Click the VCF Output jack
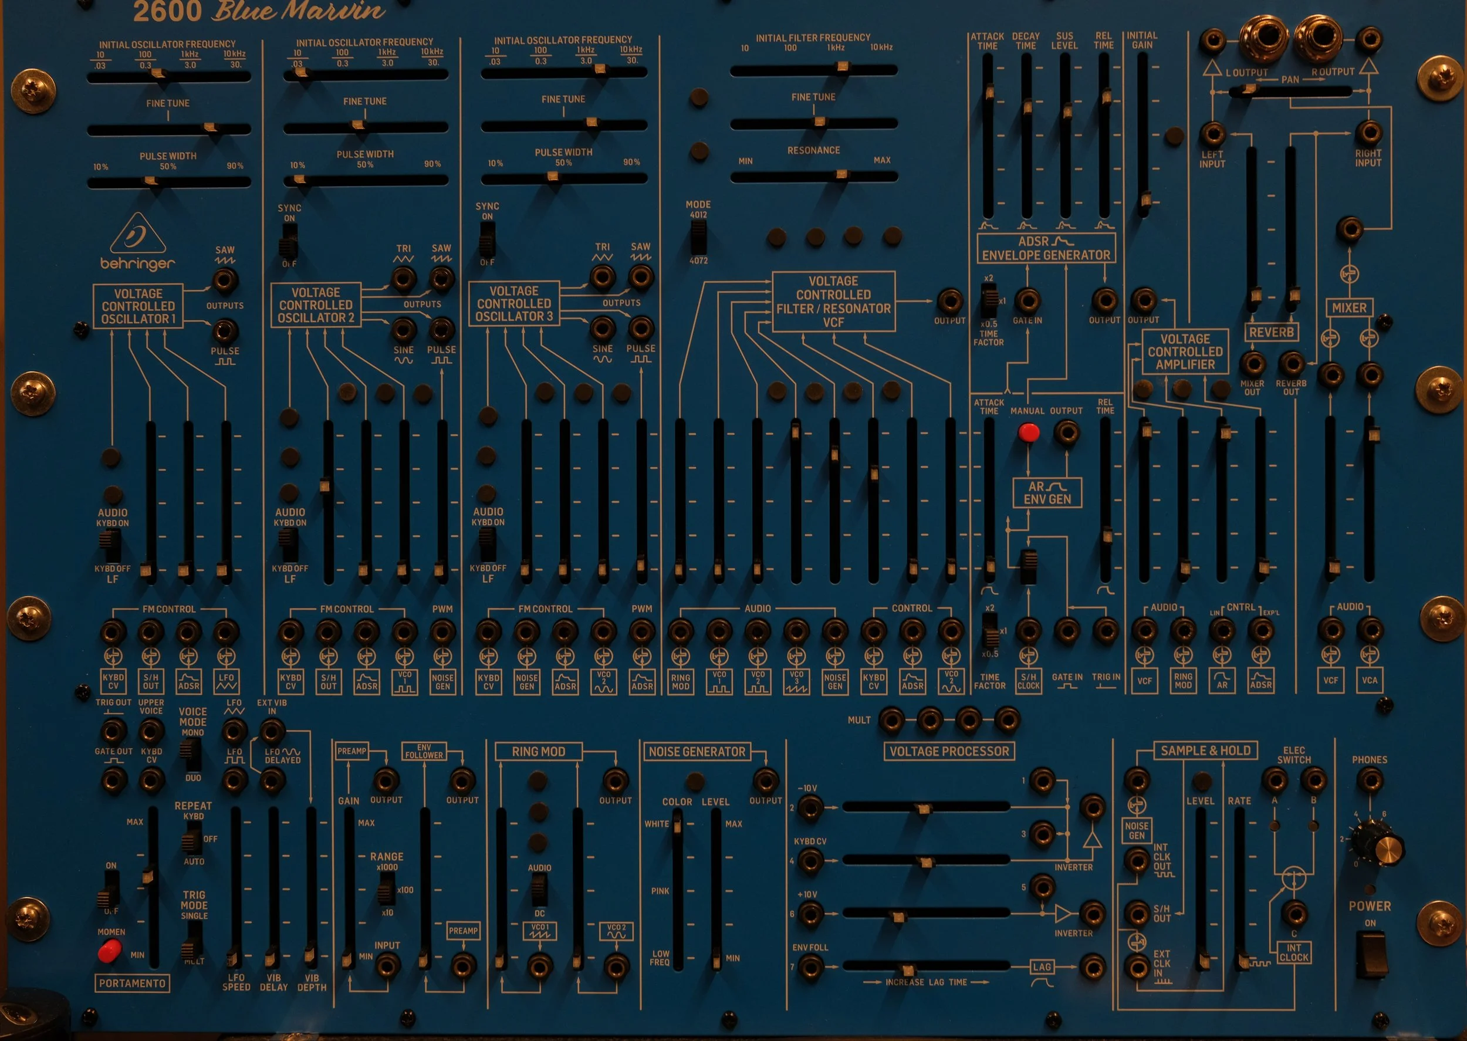 949,300
